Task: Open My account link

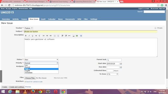Action: tap(154, 9)
